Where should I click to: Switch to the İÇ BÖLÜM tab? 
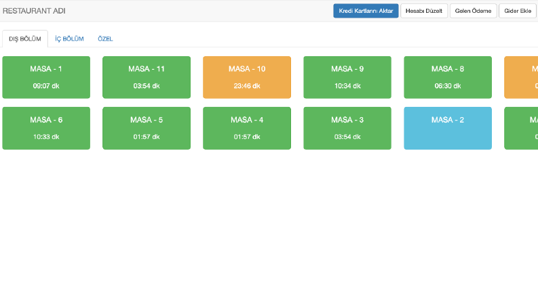click(x=69, y=39)
